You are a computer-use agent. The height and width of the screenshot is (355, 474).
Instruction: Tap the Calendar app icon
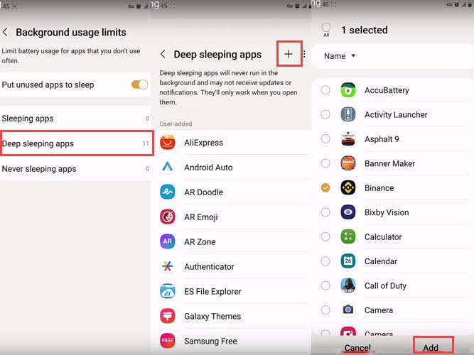(348, 261)
